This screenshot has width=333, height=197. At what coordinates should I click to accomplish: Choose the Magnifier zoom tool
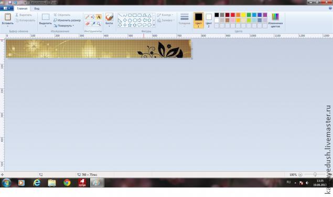point(99,24)
